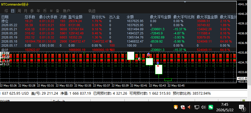Click the trade arrow marker near 4535.80 level
Viewport: 251px width, 113px height.
pos(149,54)
